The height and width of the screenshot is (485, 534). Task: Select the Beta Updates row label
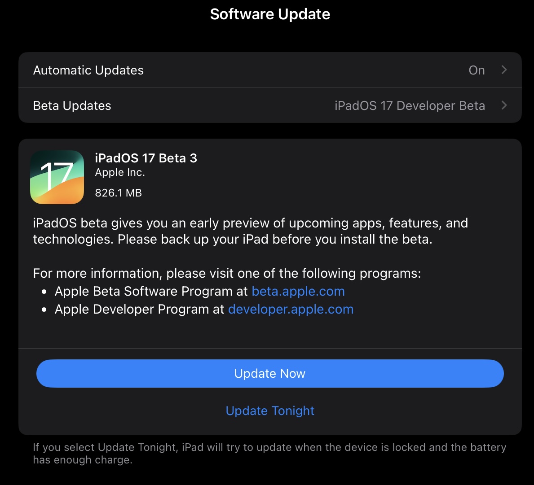[x=72, y=106]
